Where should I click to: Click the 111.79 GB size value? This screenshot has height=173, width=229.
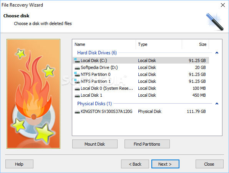coord(196,111)
